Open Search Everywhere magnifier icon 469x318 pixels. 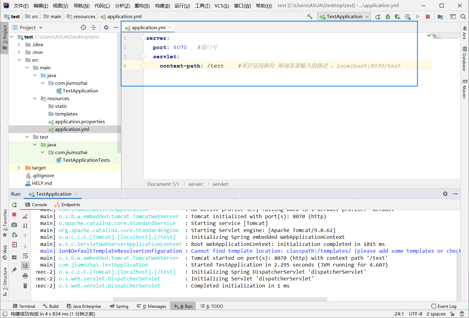pos(463,17)
